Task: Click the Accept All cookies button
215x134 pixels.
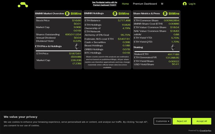Action: (x=202, y=121)
